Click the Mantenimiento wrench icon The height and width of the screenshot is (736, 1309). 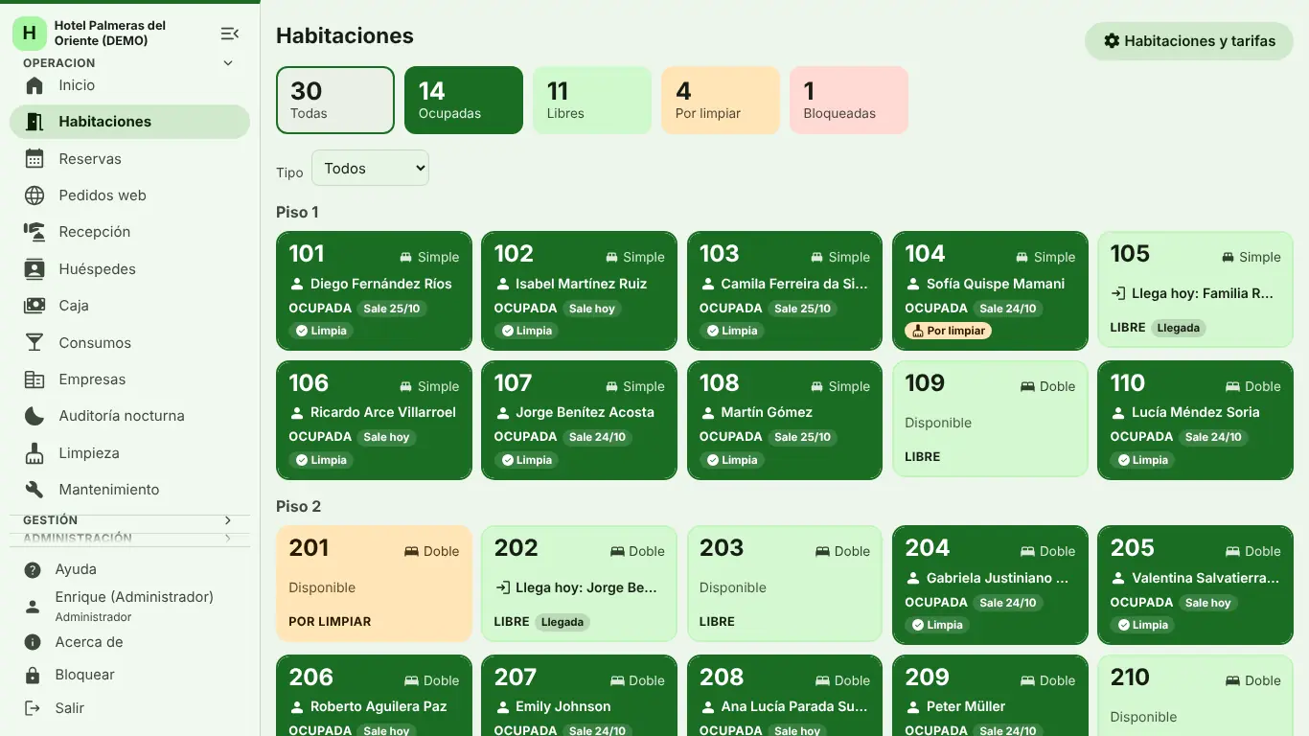[x=34, y=490]
